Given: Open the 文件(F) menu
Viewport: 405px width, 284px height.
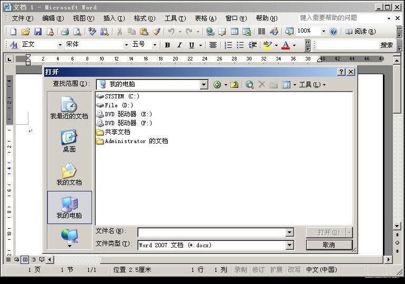Looking at the screenshot, I should 23,18.
